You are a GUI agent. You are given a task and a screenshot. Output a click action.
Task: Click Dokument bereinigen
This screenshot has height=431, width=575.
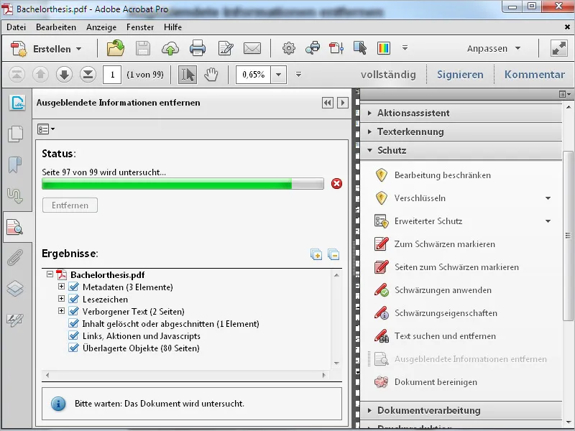click(436, 382)
